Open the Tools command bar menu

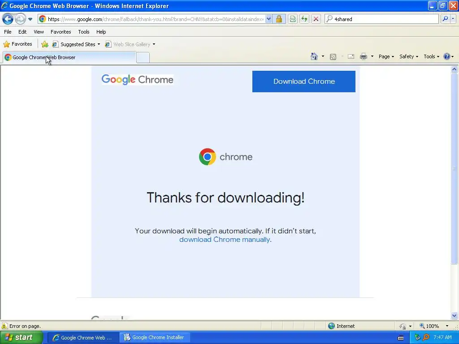(x=431, y=56)
